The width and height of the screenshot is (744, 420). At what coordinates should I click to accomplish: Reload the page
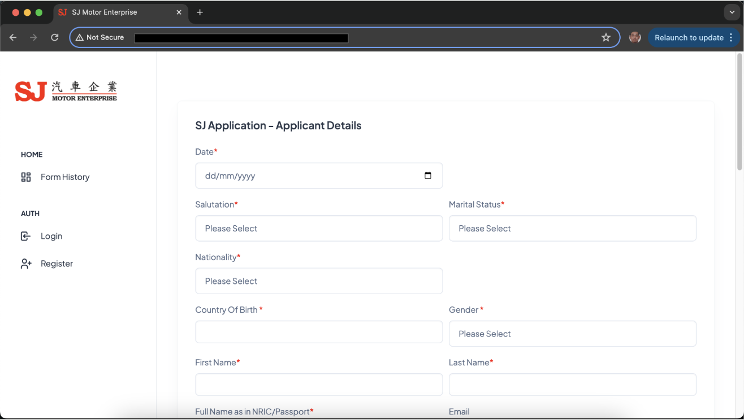point(55,38)
